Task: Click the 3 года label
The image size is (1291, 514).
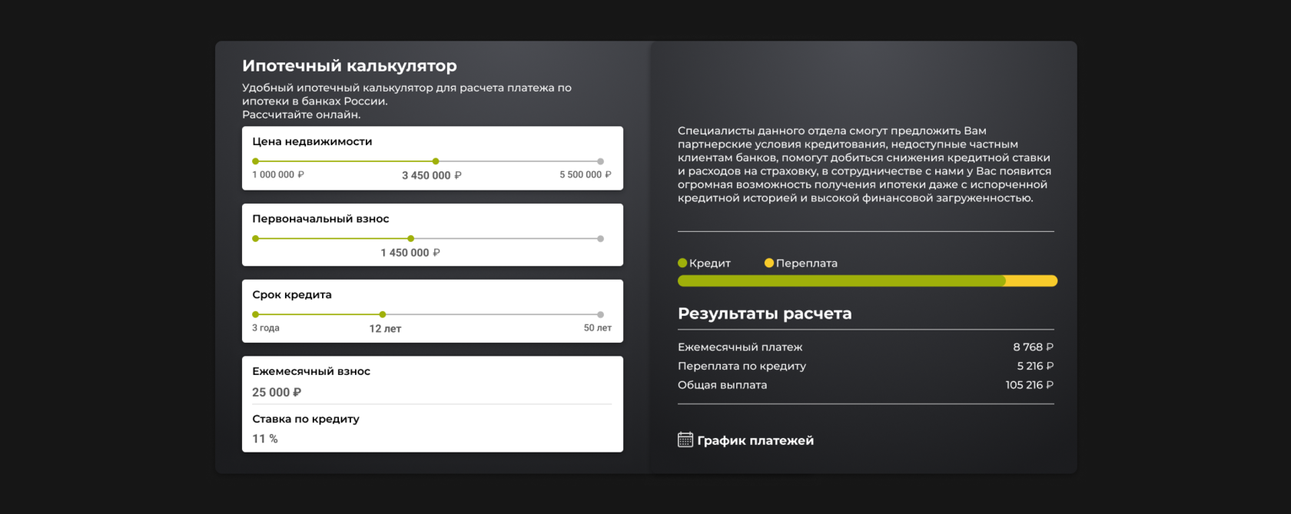Action: pyautogui.click(x=266, y=328)
